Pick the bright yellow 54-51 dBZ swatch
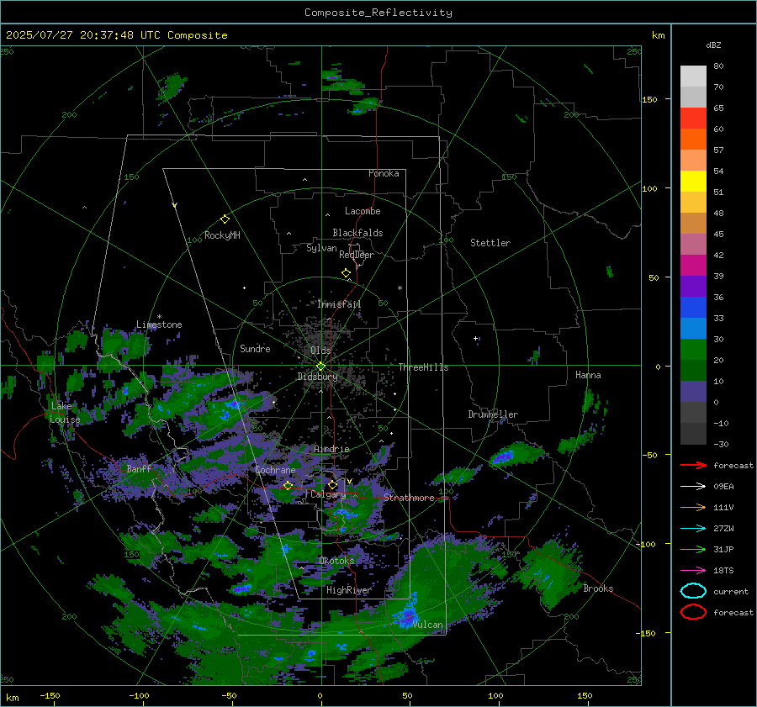The image size is (757, 707). 693,182
